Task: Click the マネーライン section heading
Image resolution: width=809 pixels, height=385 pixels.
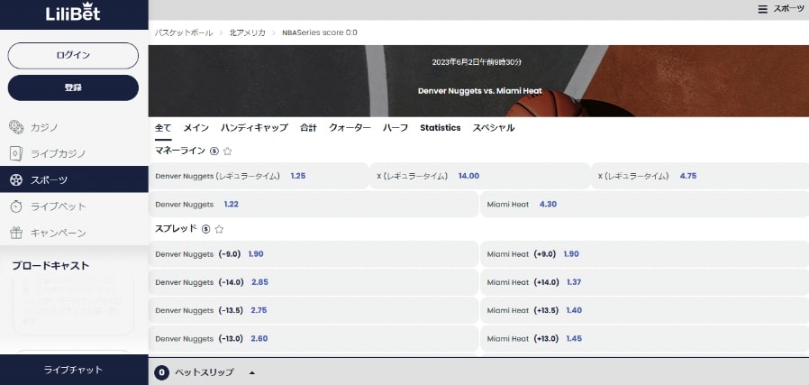Action: tap(180, 151)
